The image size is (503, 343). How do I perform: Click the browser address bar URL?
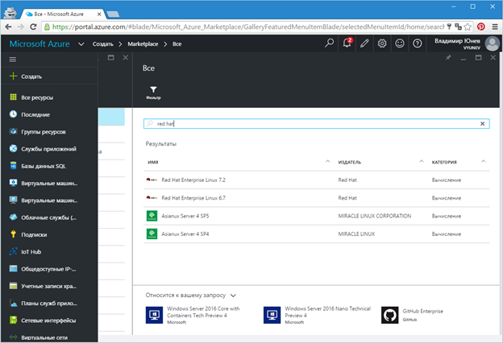(248, 27)
